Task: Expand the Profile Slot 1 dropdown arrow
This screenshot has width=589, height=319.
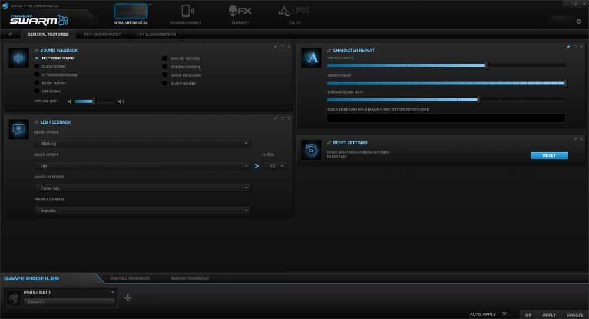Action: [x=112, y=293]
